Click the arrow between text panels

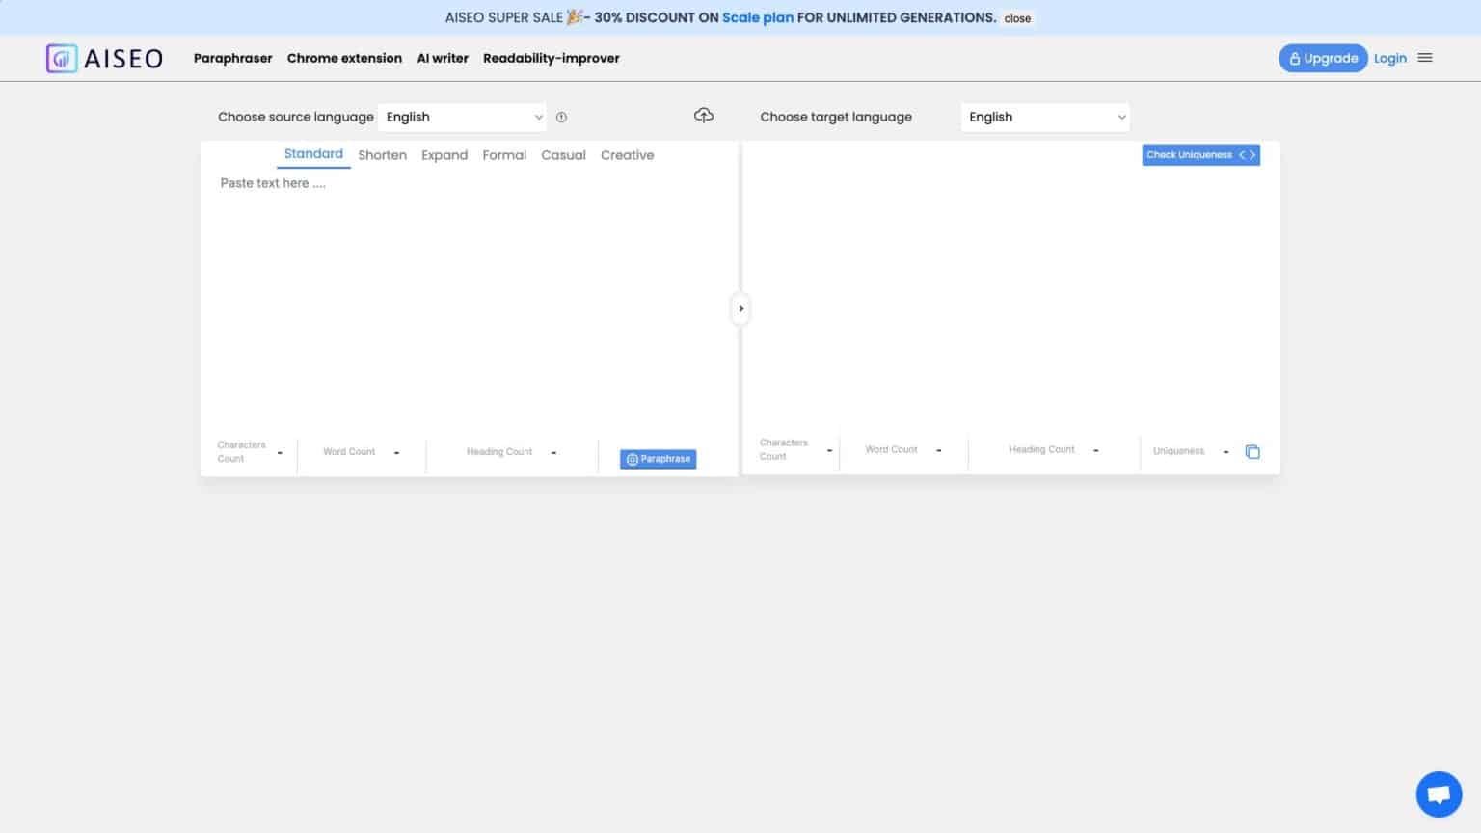tap(740, 309)
